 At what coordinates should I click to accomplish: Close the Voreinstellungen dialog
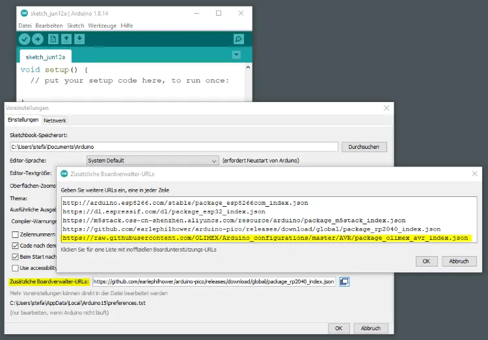pos(386,108)
